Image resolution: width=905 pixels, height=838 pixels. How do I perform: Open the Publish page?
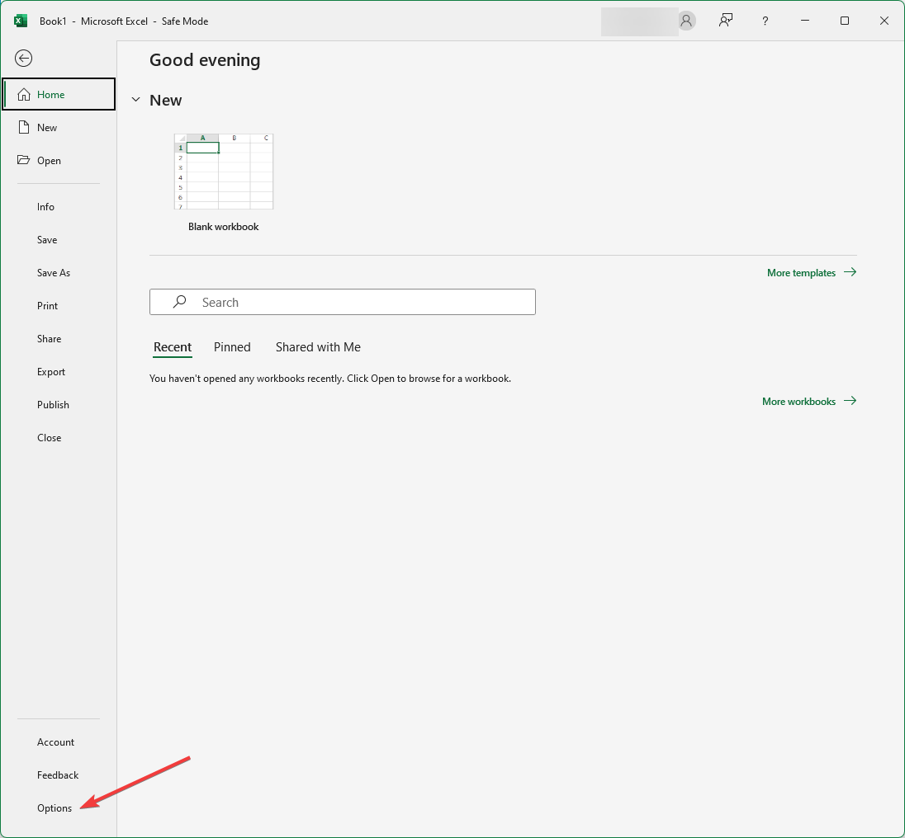[53, 405]
